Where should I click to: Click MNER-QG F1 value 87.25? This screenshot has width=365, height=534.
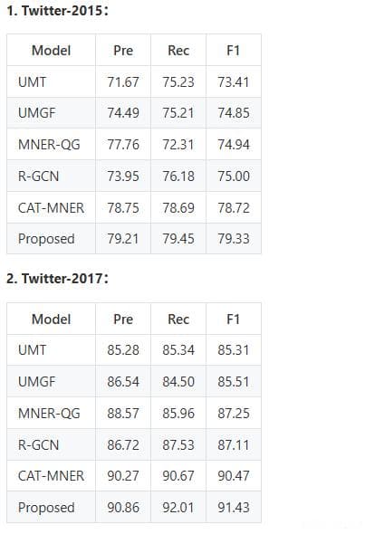[234, 414]
